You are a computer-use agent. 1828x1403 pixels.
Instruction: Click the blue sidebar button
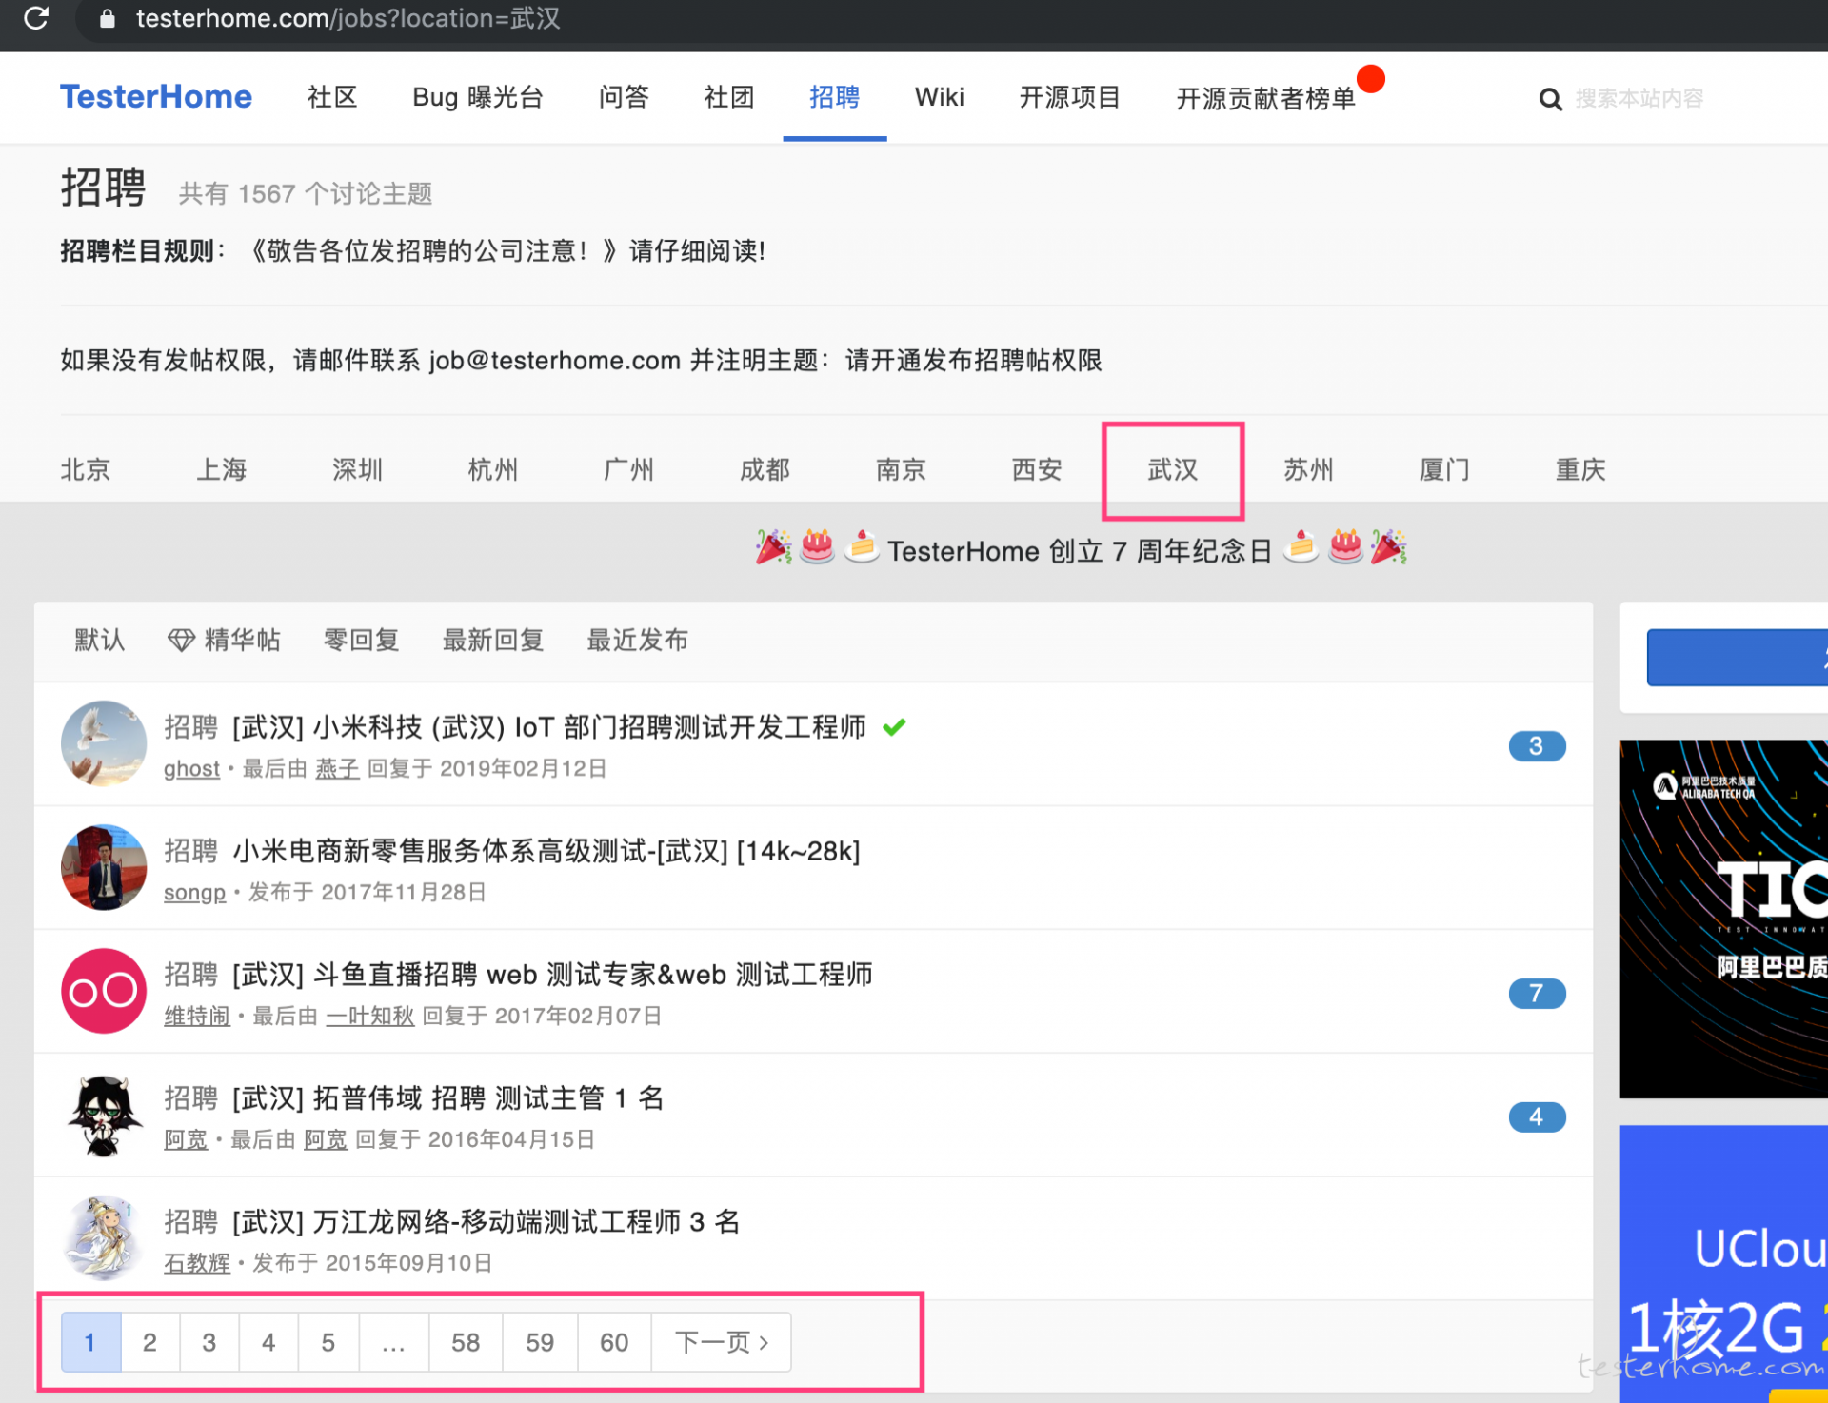[x=1738, y=657]
